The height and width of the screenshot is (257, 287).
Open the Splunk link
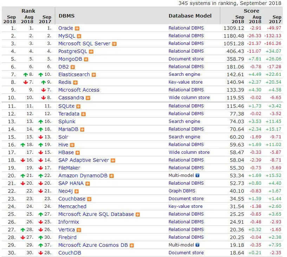(67, 121)
